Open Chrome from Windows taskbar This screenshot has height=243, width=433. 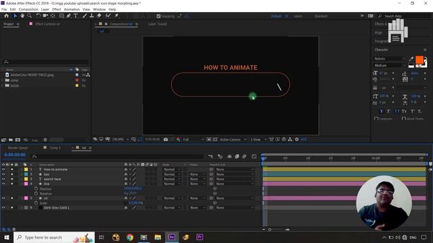tap(130, 237)
